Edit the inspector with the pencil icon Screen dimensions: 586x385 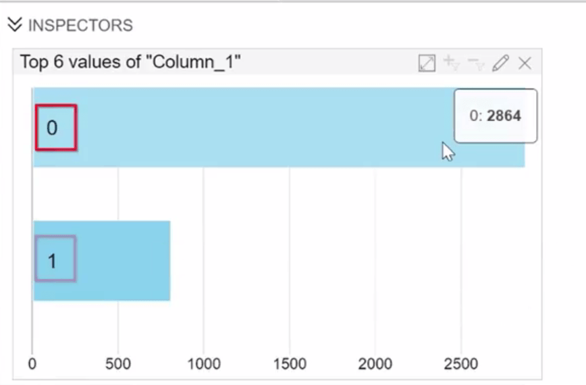coord(500,63)
